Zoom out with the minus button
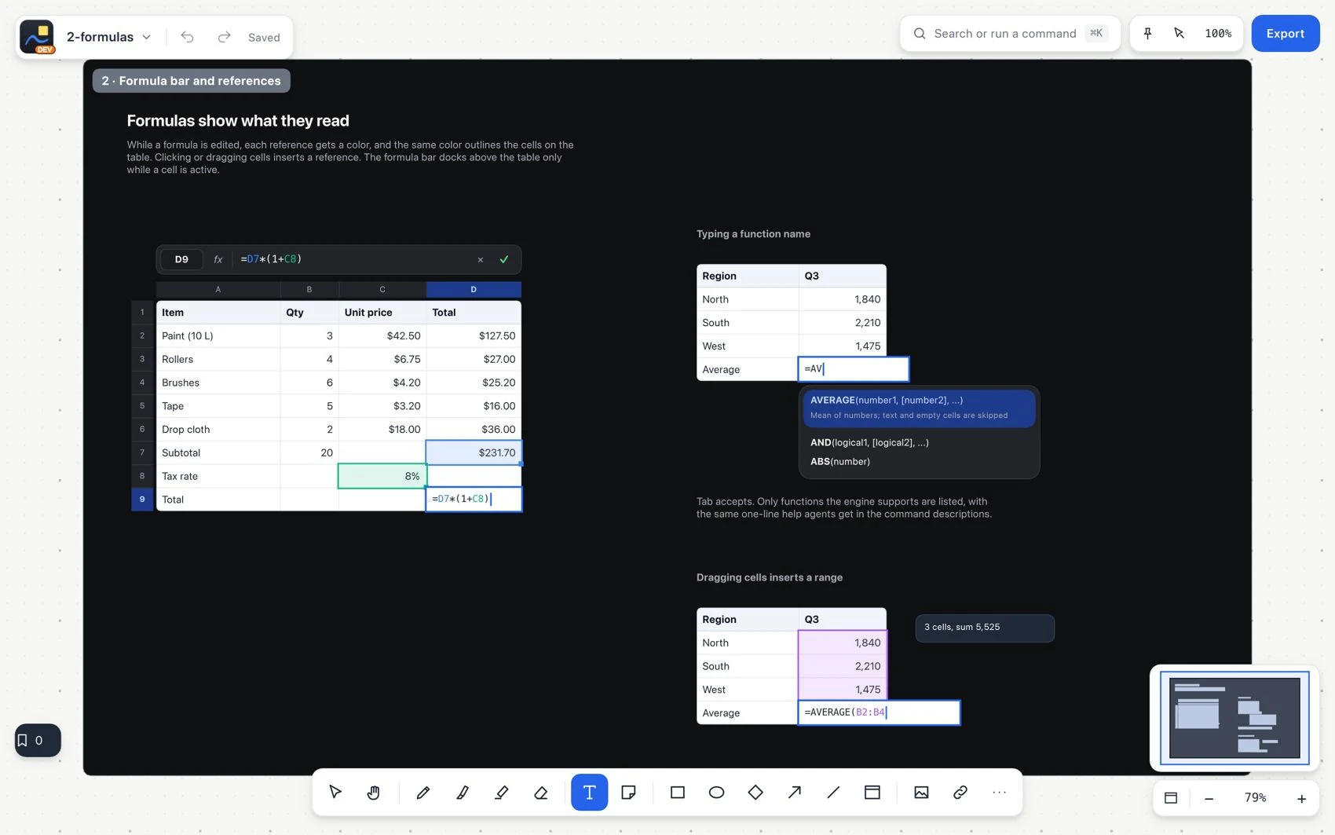Screen dimensions: 1335x835 point(1209,798)
